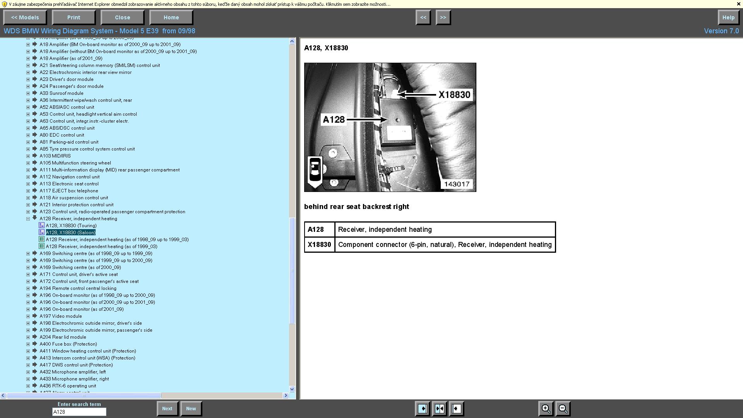This screenshot has width=743, height=418.
Task: Click the tree's horizontal scrollbar thumb
Action: coord(83,396)
